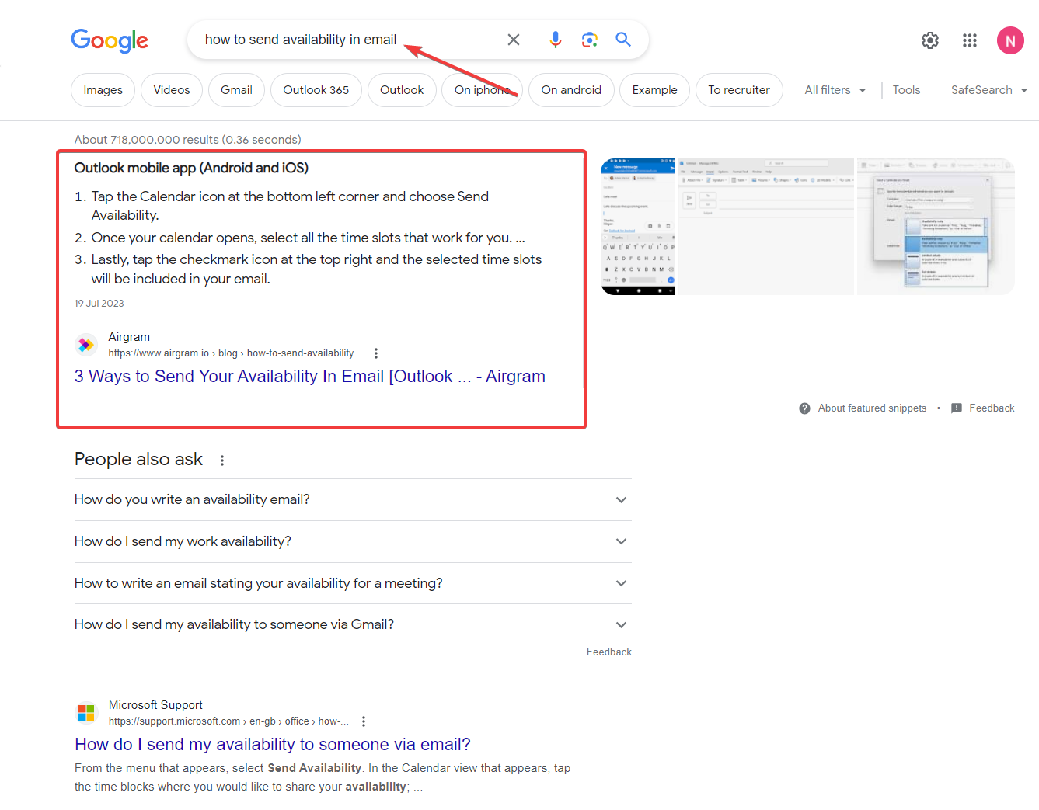The width and height of the screenshot is (1039, 810).
Task: Clear the search query with X
Action: (514, 40)
